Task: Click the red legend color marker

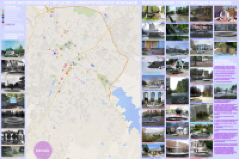Action: (x=3, y=15)
